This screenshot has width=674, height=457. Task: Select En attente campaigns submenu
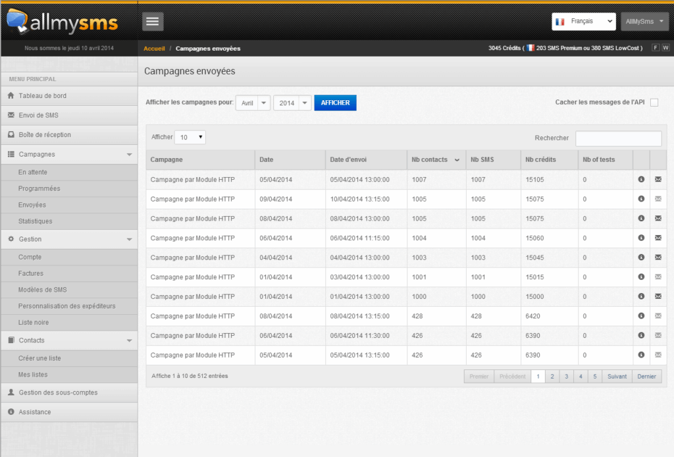(x=69, y=172)
